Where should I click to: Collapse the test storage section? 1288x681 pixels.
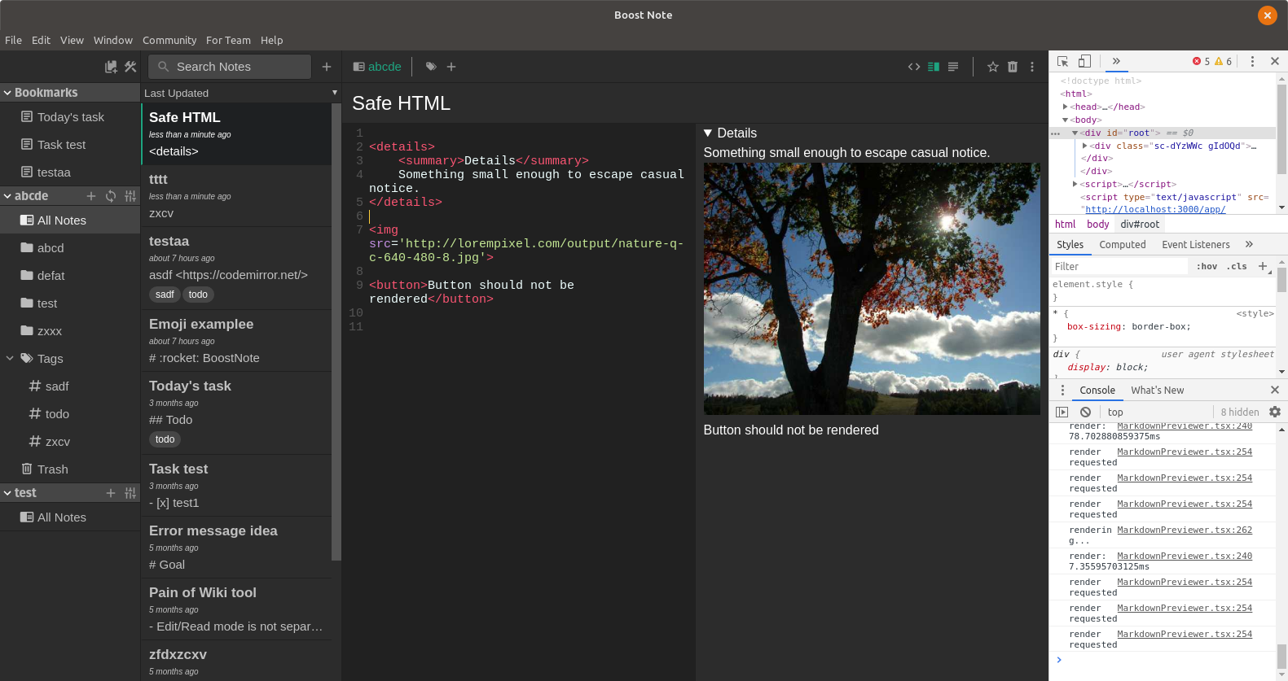click(7, 493)
